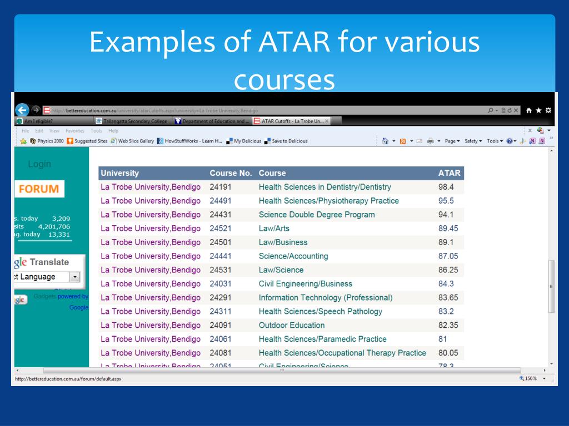
Task: Open My Delicious favorite
Action: 243,141
